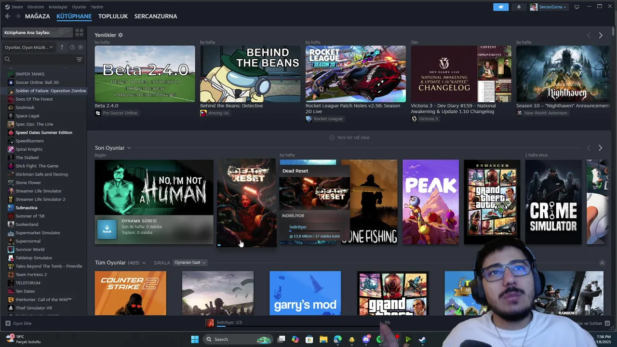
Task: Click the No, I'm Not a Human install icon
Action: point(107,229)
